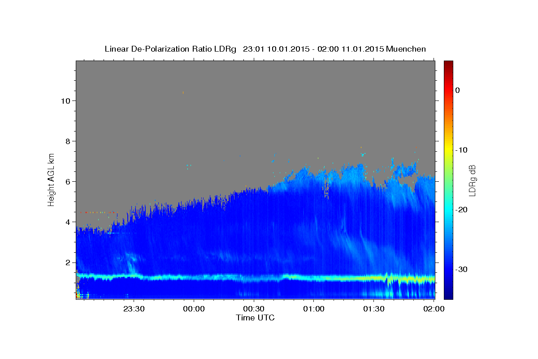This screenshot has height=359, width=538.
Task: Click the plot title "Linear De-Polarization Ratio LDRg"
Action: [170, 49]
